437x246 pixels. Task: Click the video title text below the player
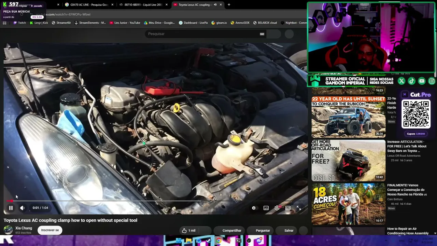coord(70,220)
